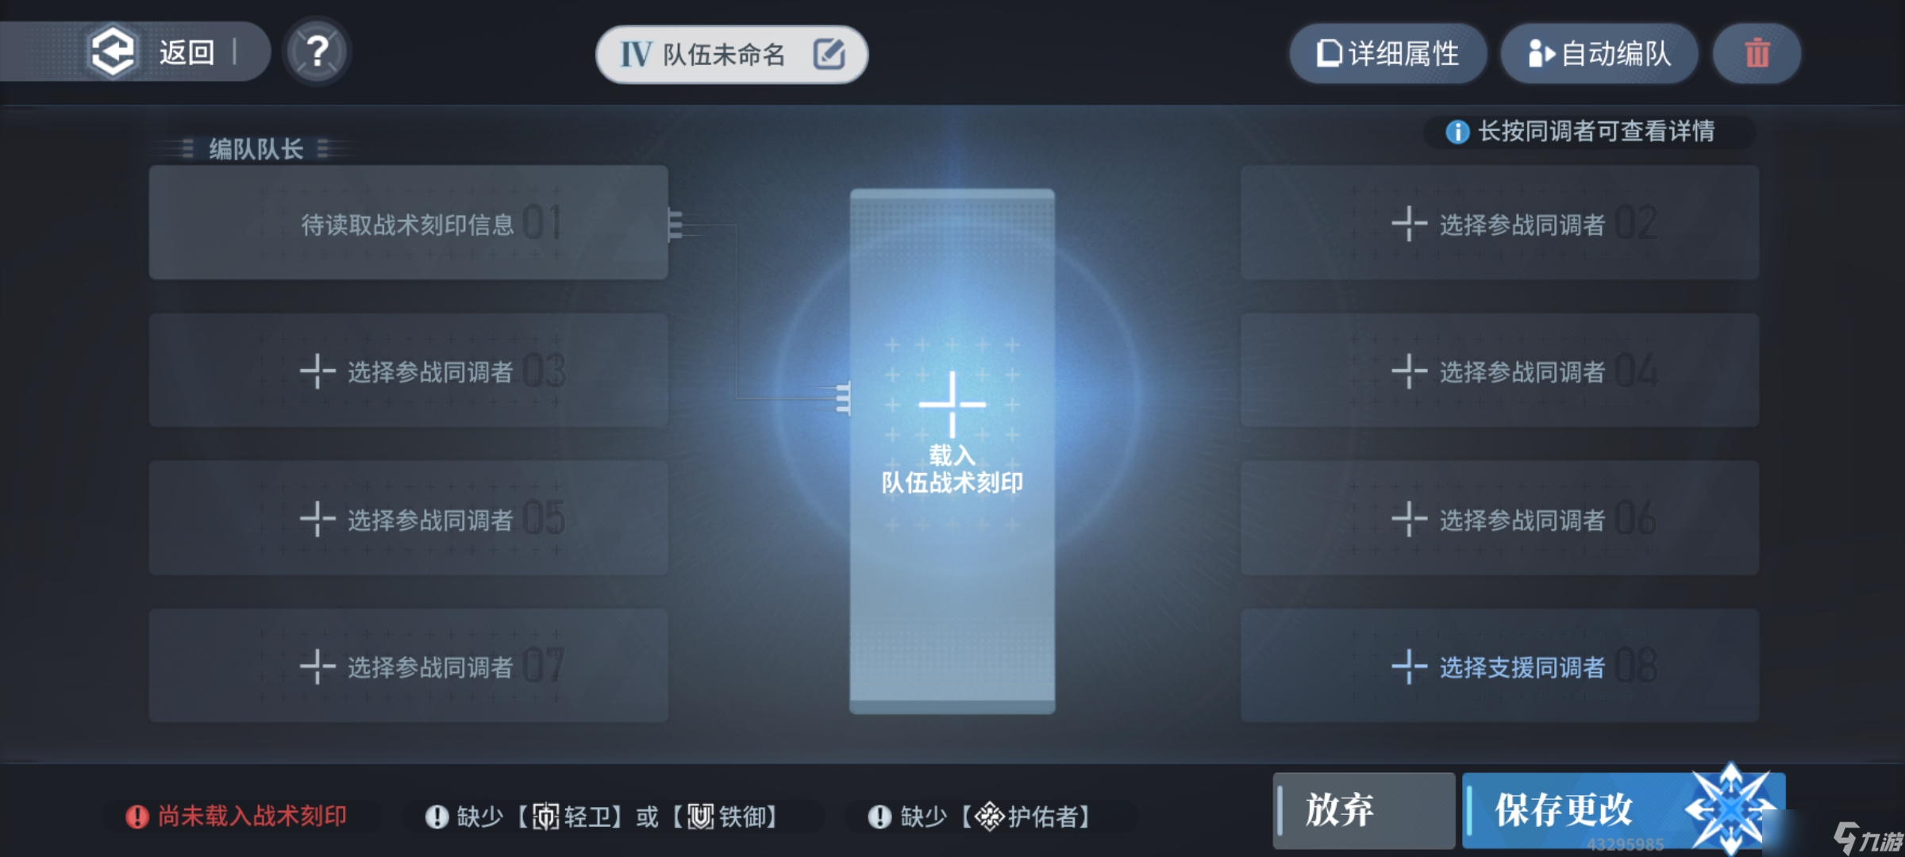Add a 支援同调者 to slot 08

point(1499,665)
